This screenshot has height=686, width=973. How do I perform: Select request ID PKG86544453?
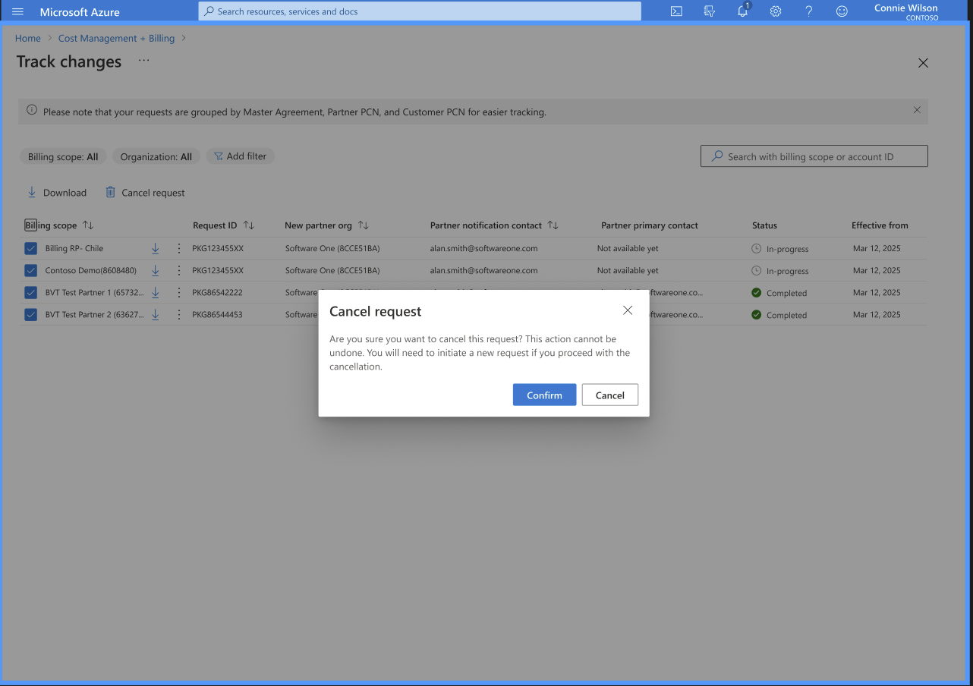click(217, 314)
